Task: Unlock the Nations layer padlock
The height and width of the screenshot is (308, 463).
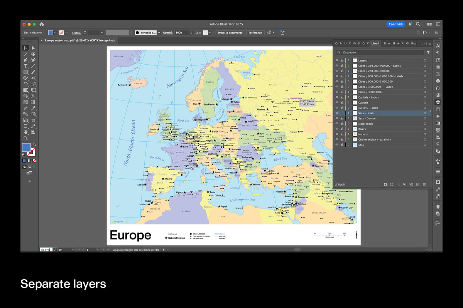Action: [x=342, y=134]
